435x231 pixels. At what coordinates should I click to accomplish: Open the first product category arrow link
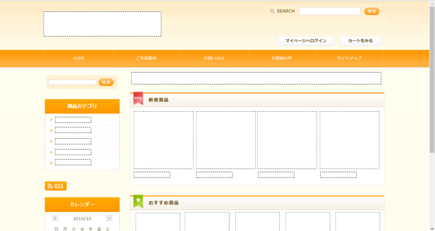coord(51,120)
